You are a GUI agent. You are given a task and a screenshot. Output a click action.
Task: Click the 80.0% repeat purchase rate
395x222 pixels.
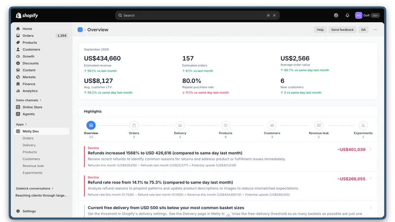tap(192, 81)
